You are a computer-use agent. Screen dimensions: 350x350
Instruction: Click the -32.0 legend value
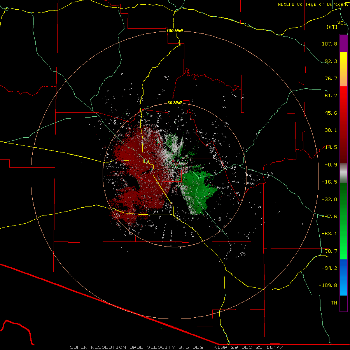pos(329,199)
